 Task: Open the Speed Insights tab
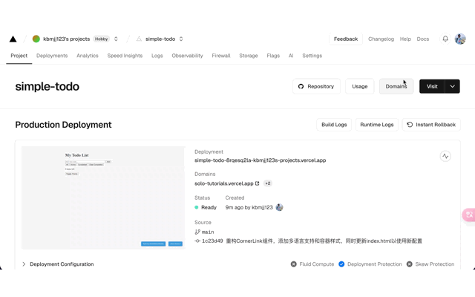[x=125, y=56]
